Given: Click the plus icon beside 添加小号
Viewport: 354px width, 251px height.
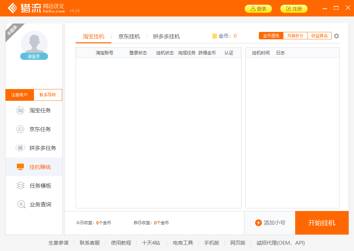Looking at the screenshot, I should [x=258, y=223].
